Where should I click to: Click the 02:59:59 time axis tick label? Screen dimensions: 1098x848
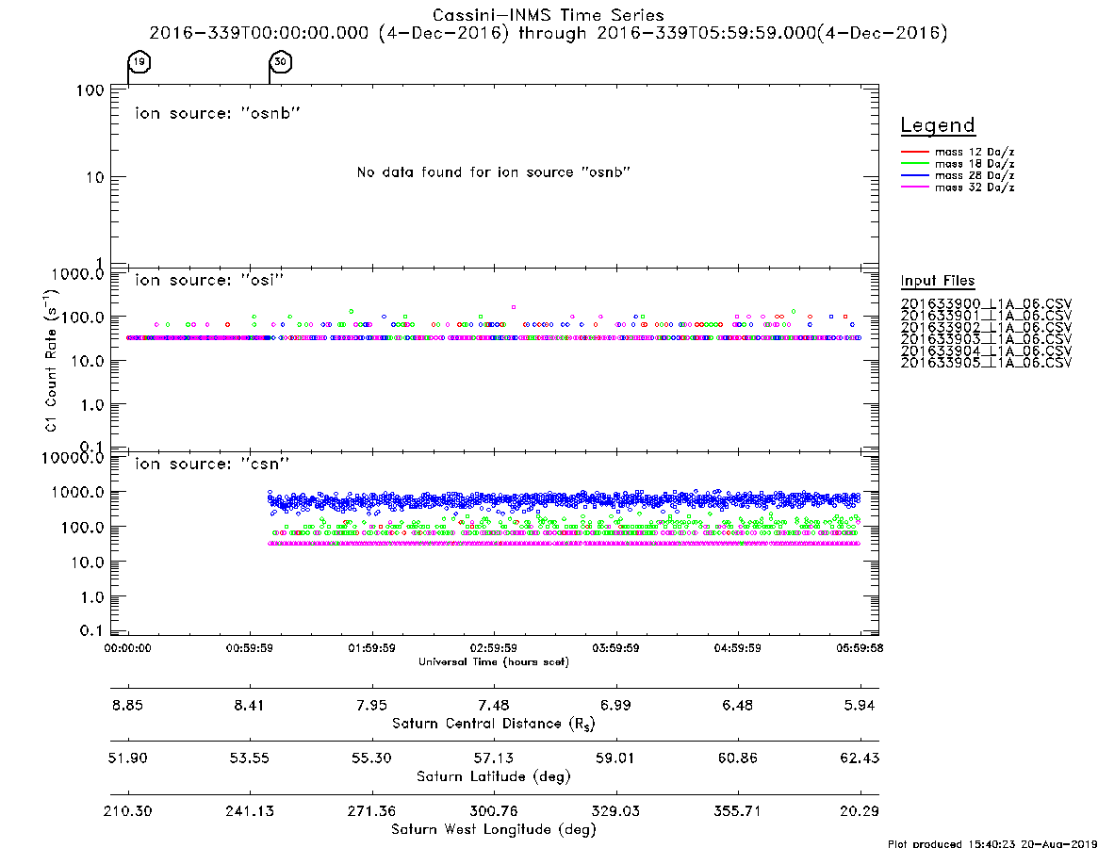click(x=494, y=648)
